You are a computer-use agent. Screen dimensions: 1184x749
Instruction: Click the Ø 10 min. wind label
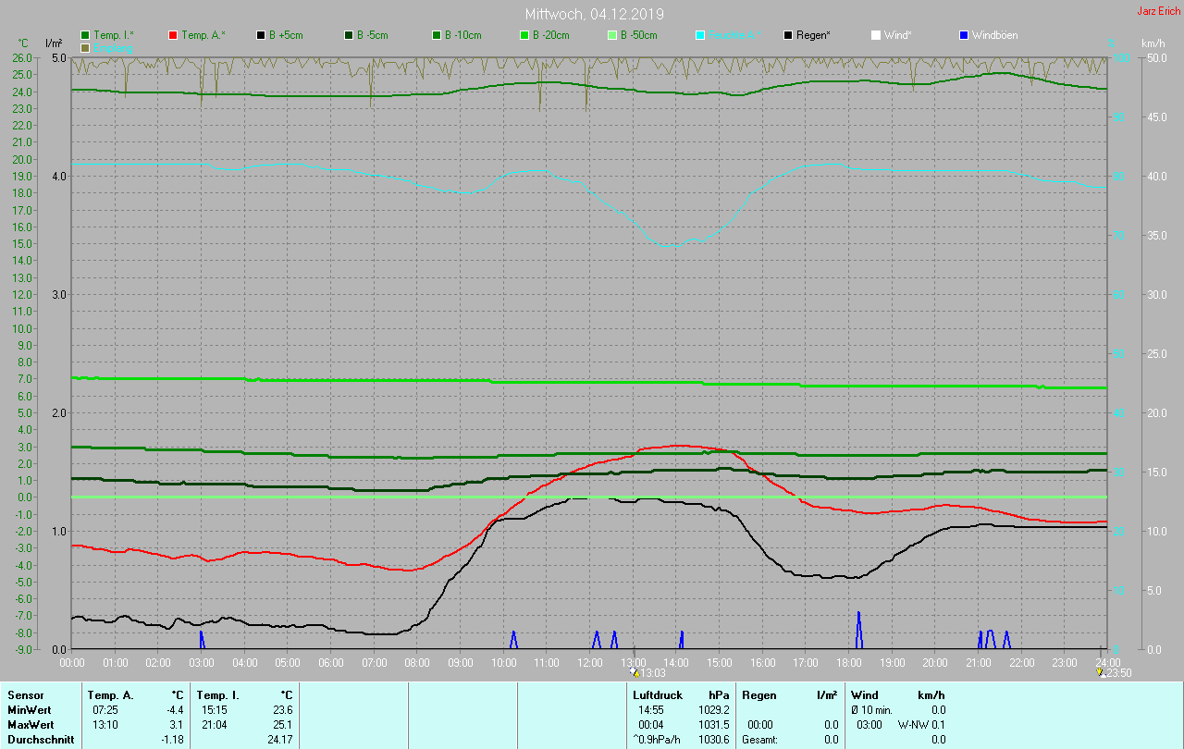871,710
